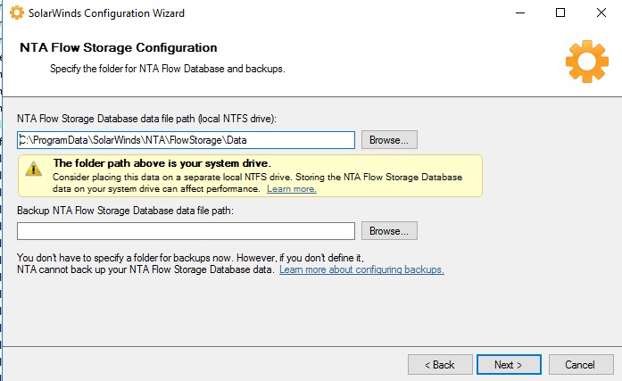
Task: Click the yellow warning triangle icon
Action: click(x=34, y=169)
